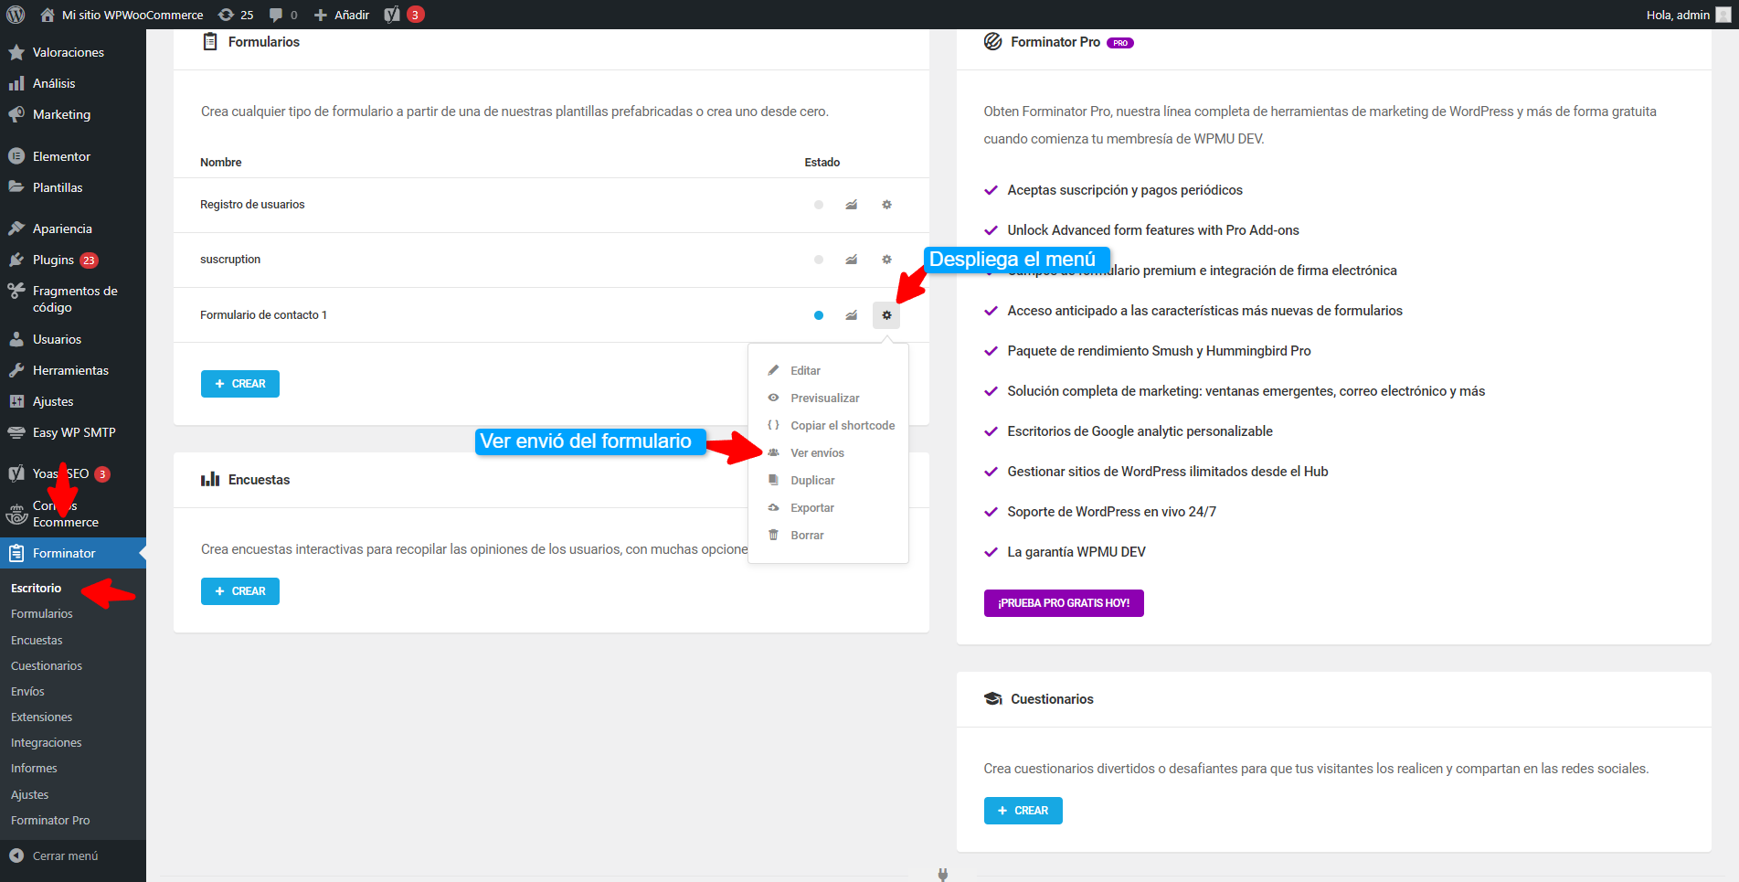This screenshot has height=882, width=1739.
Task: Click ¡PRUEBA PRO GRATIS HOY! button
Action: pyautogui.click(x=1064, y=603)
